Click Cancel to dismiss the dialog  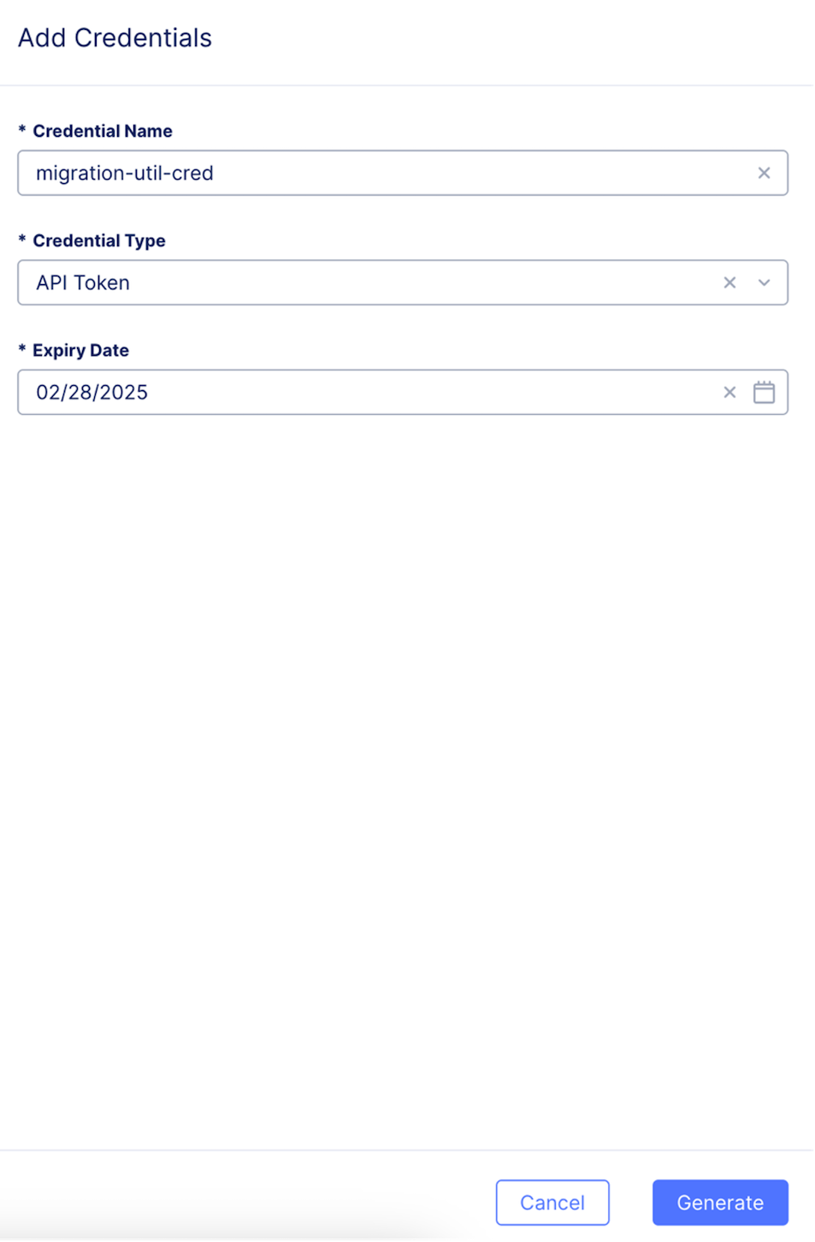pos(552,1202)
